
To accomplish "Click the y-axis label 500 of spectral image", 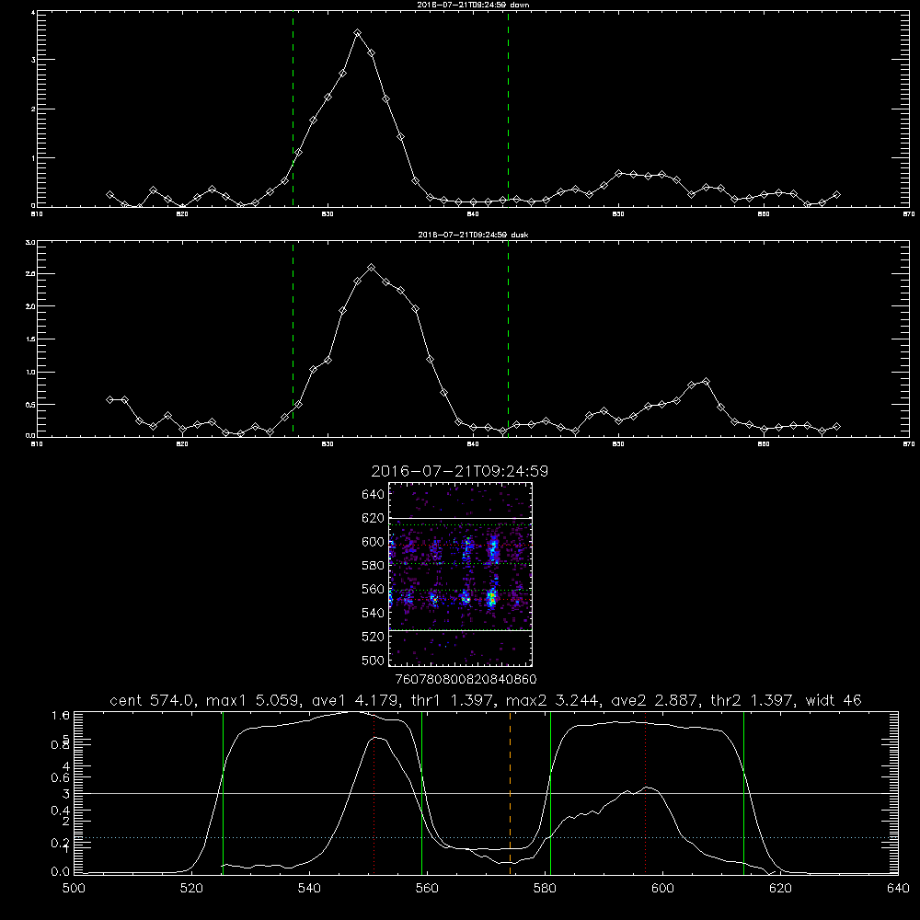I will (374, 660).
